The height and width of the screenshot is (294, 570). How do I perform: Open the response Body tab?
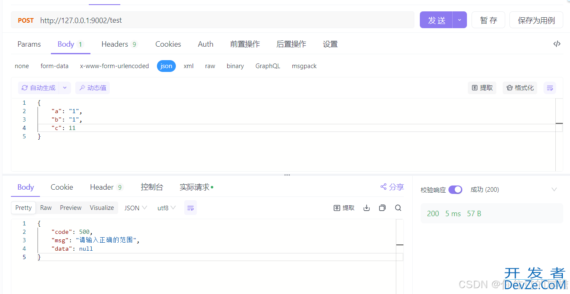[26, 187]
